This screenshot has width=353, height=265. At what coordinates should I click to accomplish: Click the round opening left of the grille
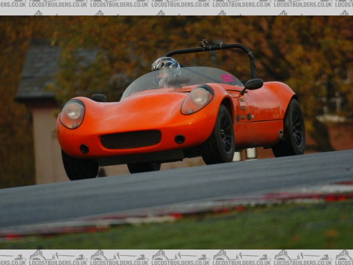click(84, 149)
